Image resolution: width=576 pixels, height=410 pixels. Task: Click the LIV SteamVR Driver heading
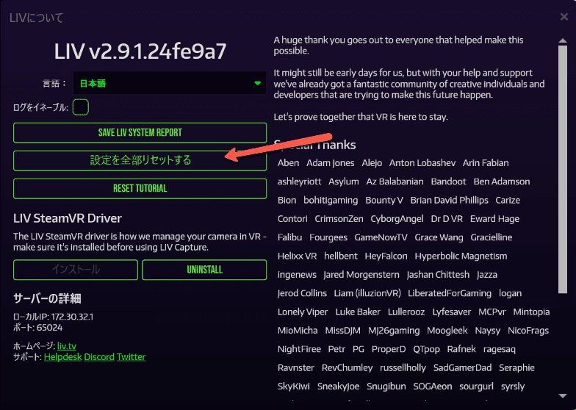coord(68,218)
